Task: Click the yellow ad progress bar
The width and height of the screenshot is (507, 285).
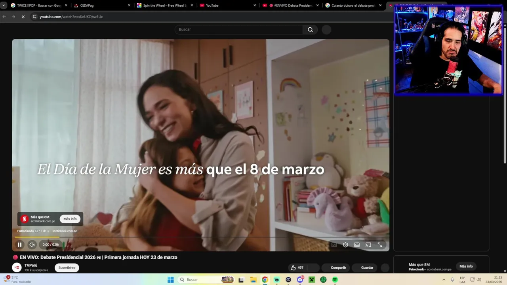Action: pyautogui.click(x=37, y=237)
